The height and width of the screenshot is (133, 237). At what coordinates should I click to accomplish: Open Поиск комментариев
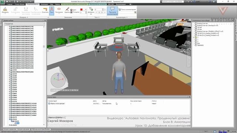pyautogui.click(x=127, y=10)
